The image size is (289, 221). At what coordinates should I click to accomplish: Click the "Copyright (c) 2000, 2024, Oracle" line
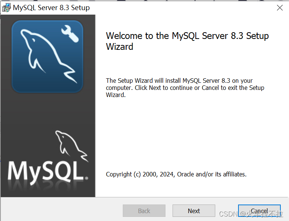(176, 174)
